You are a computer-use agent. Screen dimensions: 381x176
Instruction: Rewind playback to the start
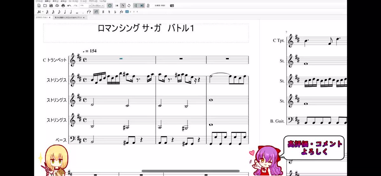pyautogui.click(x=117, y=6)
